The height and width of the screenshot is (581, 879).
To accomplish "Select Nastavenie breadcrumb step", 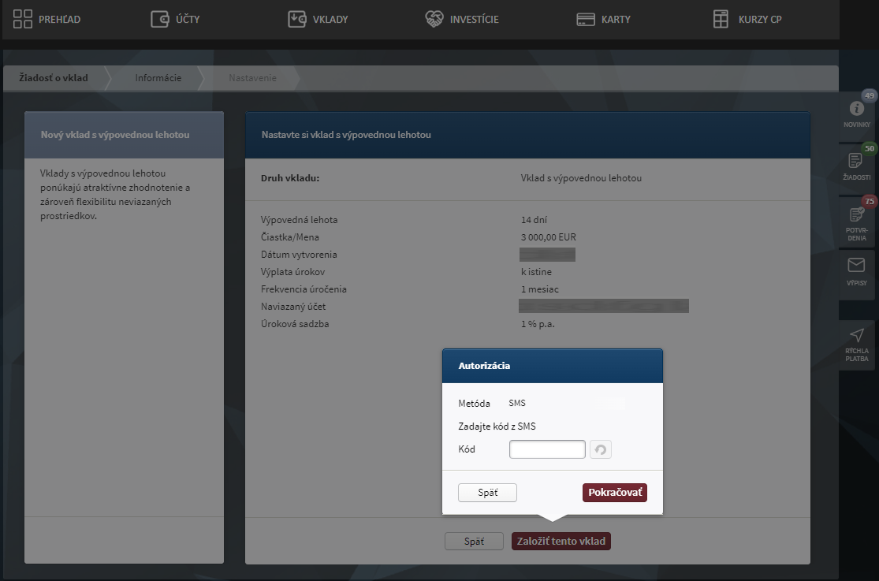I will [x=252, y=78].
